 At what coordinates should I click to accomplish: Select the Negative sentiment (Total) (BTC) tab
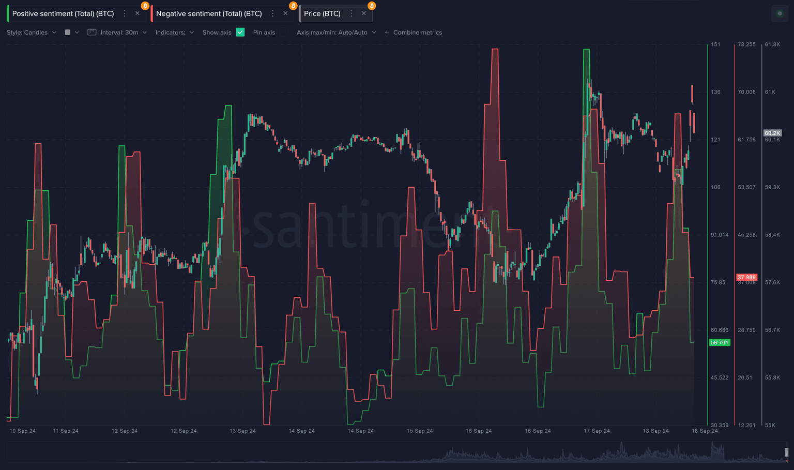click(x=209, y=13)
